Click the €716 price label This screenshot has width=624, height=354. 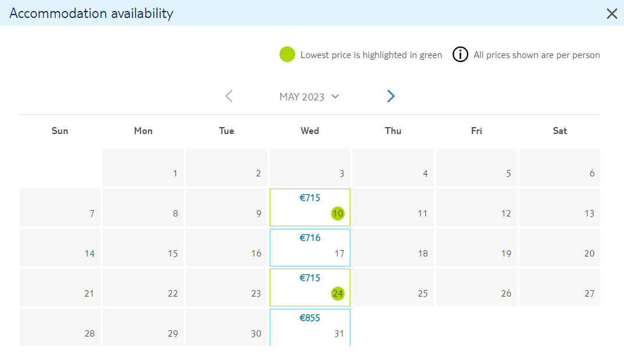tap(310, 237)
